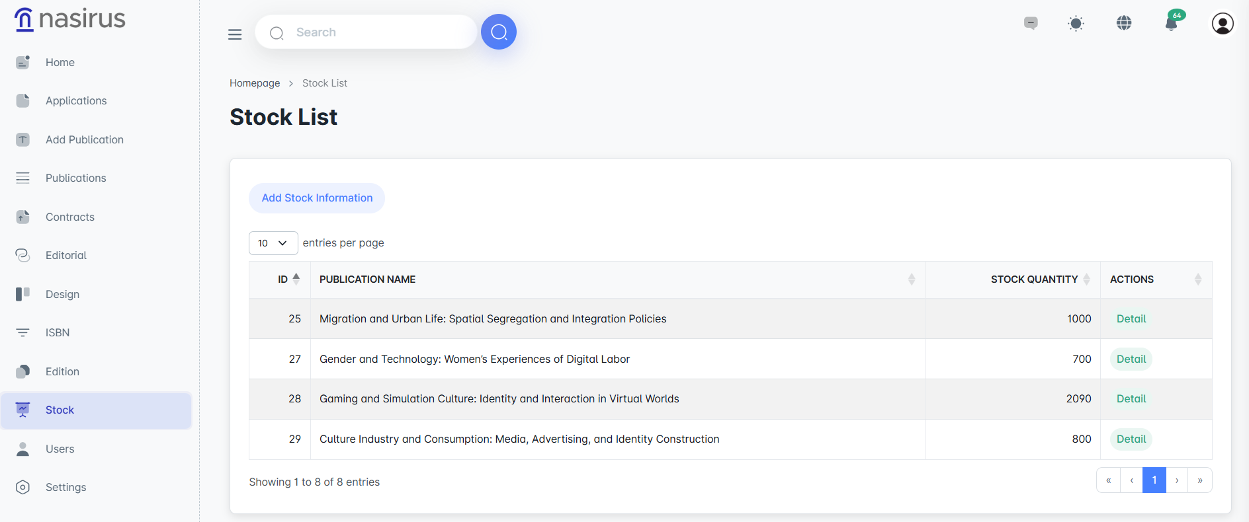The height and width of the screenshot is (522, 1249).
Task: Open the ISBN sidebar menu item
Action: pyautogui.click(x=58, y=333)
